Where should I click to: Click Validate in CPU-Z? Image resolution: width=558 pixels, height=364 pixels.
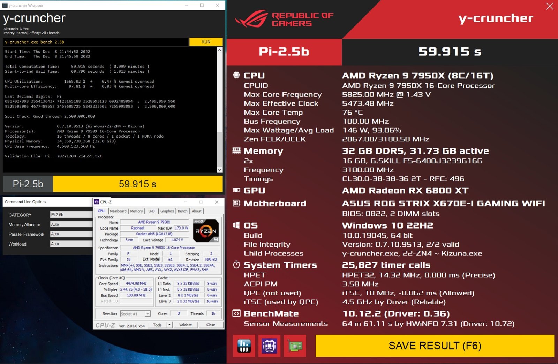[185, 325]
